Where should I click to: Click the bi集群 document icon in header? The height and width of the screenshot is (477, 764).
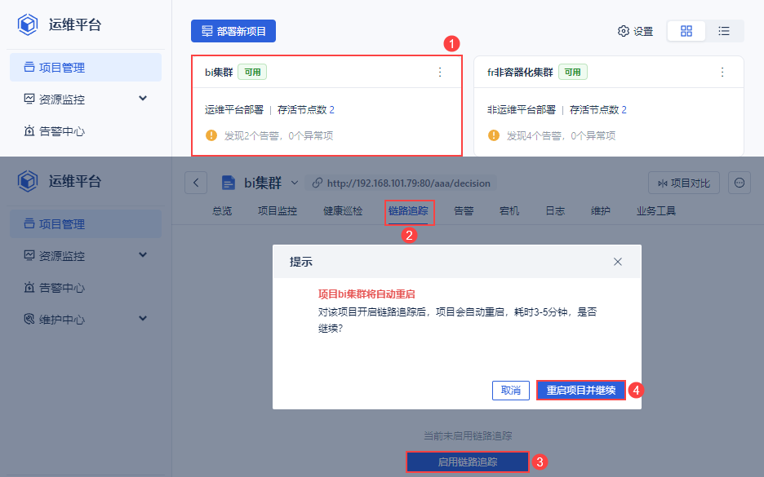pyautogui.click(x=228, y=183)
